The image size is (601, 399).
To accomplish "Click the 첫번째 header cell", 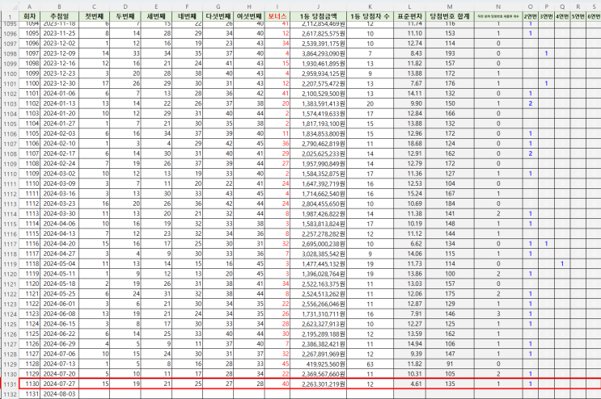I will point(95,16).
